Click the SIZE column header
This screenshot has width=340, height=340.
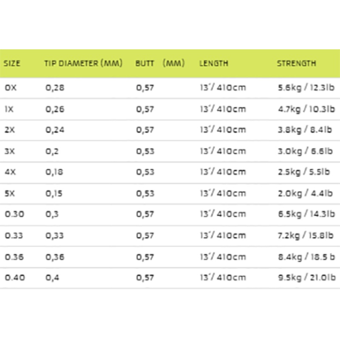click(x=12, y=64)
